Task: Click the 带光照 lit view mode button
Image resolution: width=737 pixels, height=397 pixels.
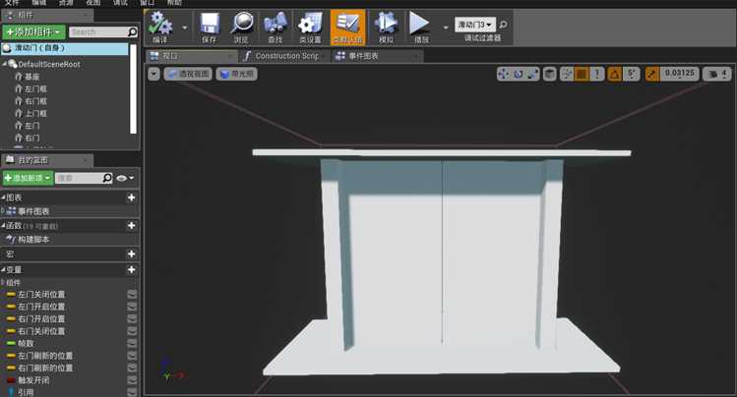Action: (237, 74)
